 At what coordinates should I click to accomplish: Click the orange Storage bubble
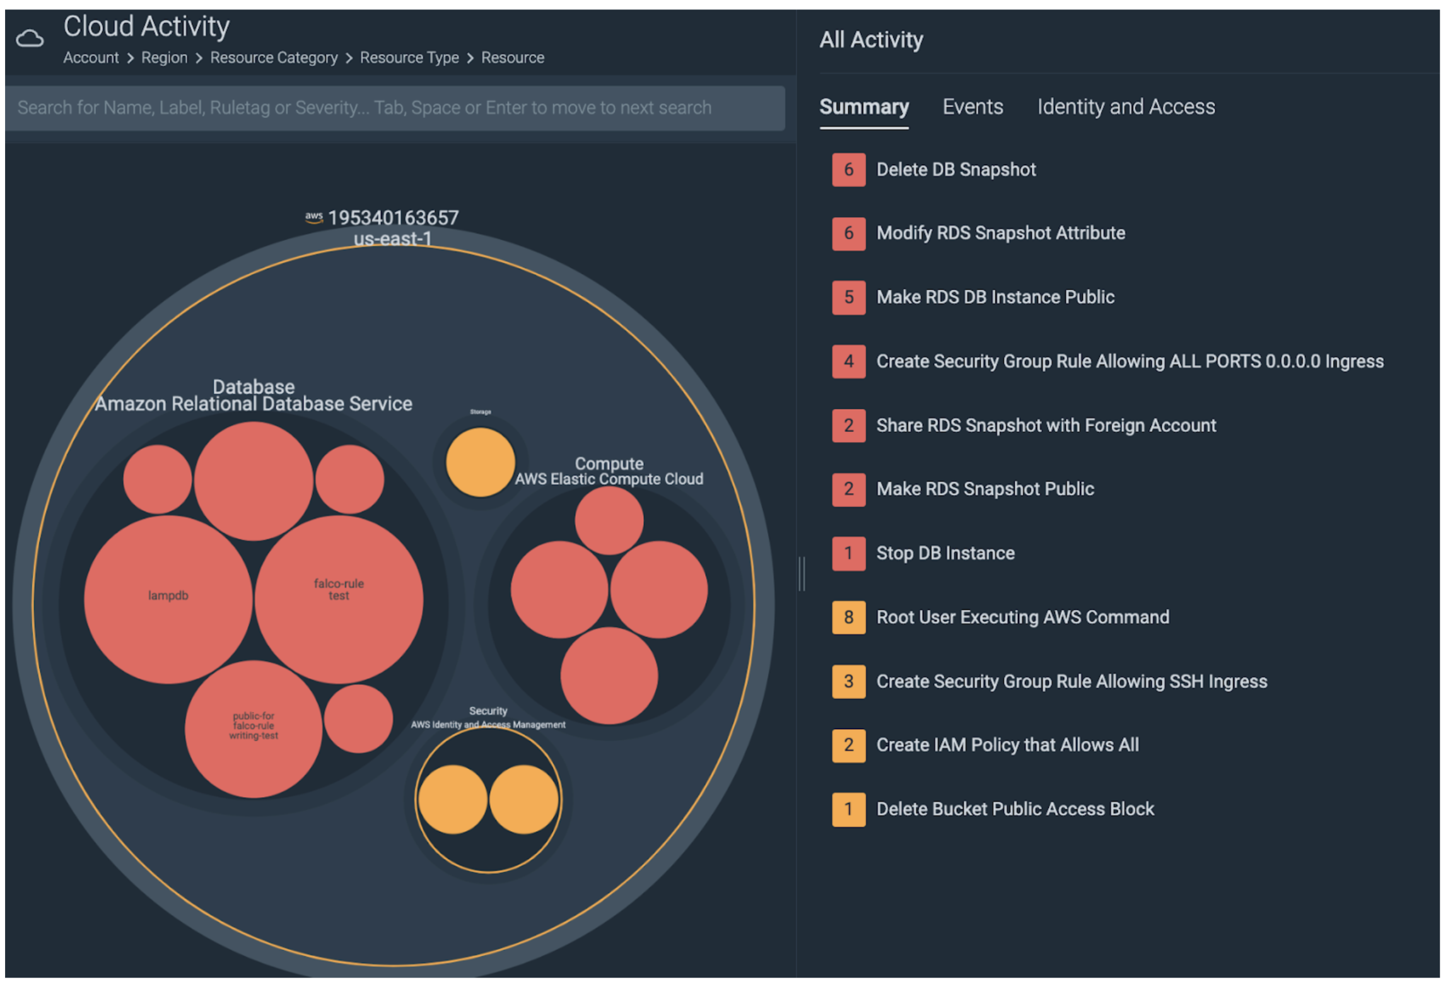480,462
